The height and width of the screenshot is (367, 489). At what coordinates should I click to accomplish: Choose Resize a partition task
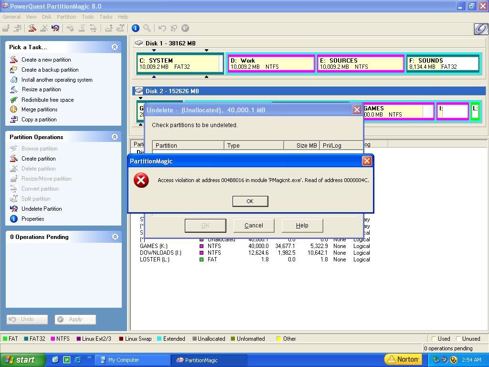click(41, 89)
